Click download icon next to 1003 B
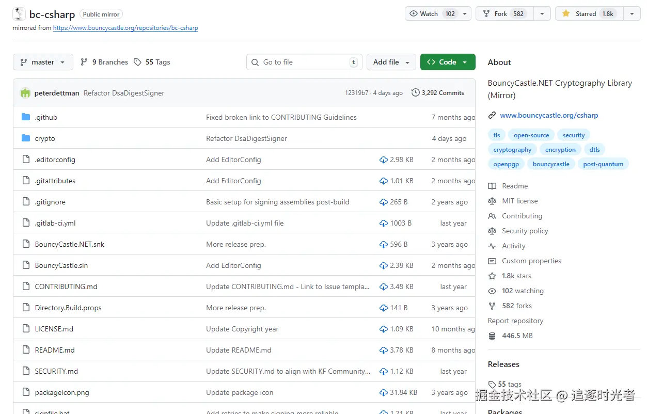Viewport: 647px width, 414px height. coord(384,224)
